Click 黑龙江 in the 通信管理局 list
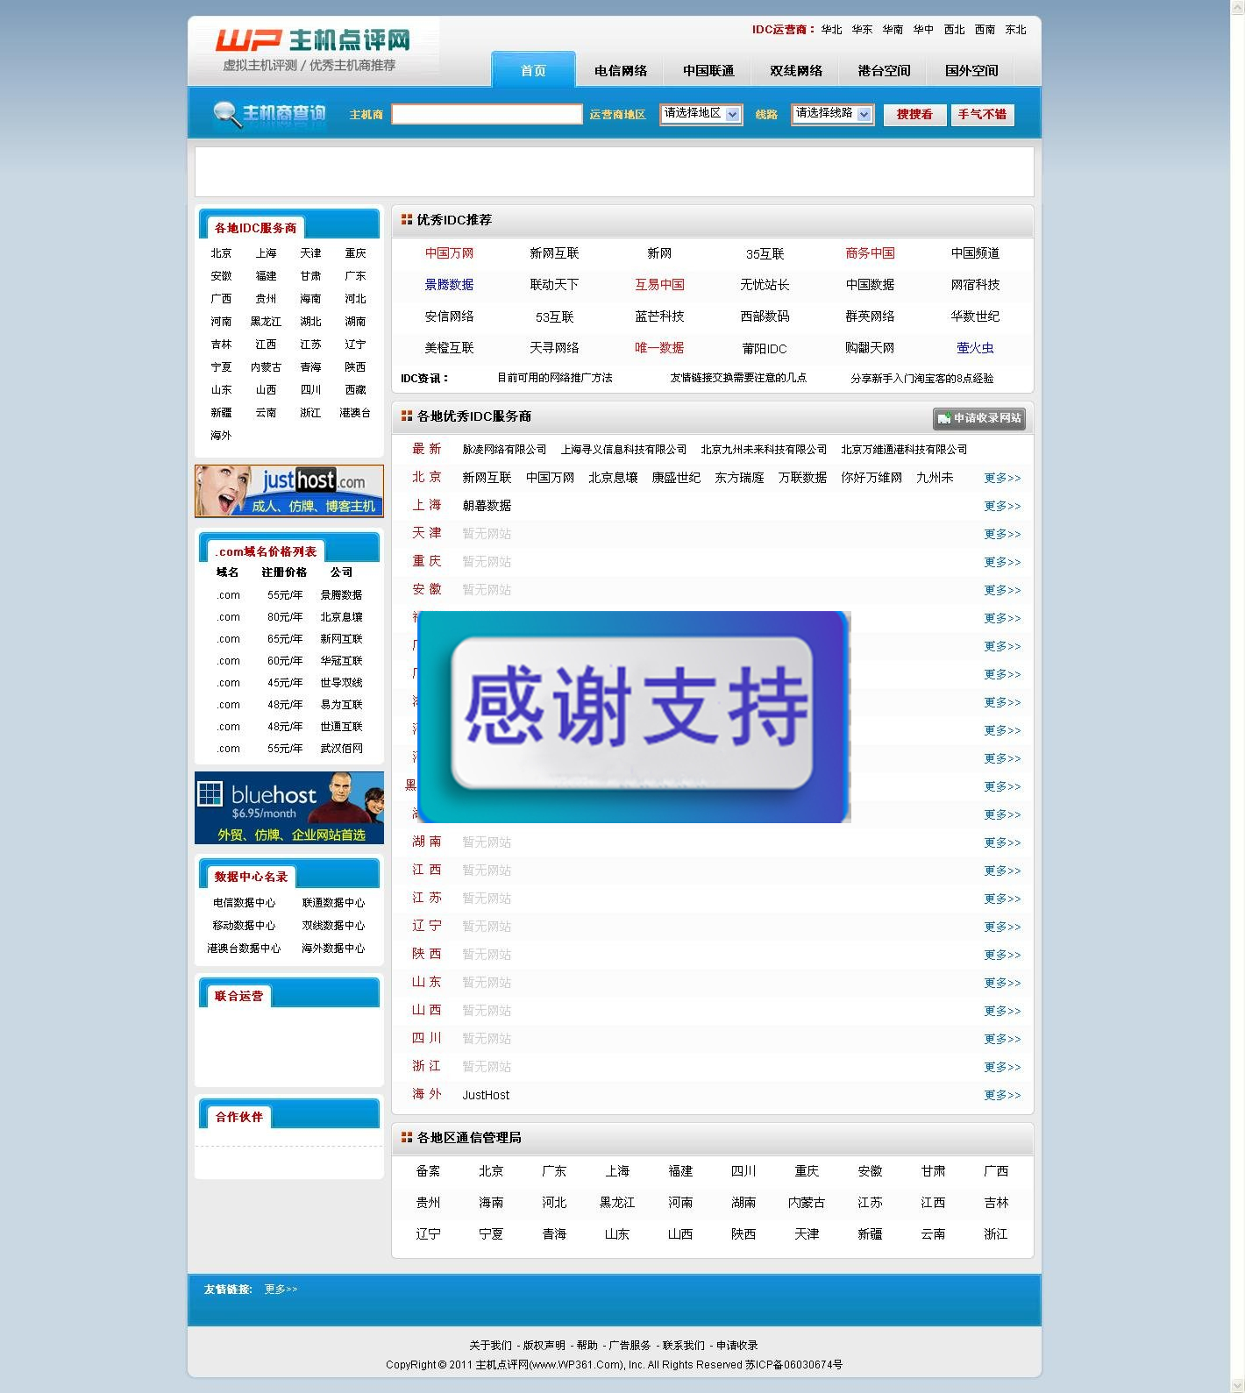This screenshot has width=1245, height=1393. coord(617,1203)
